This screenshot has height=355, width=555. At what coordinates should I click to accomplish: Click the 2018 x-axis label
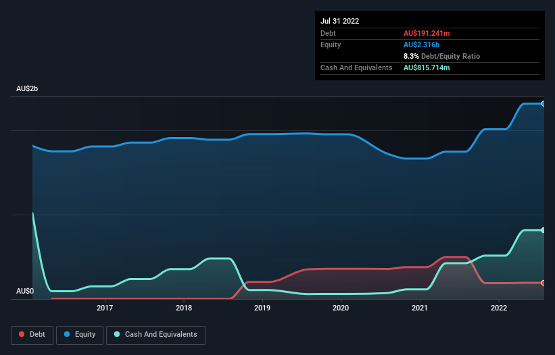[184, 308]
